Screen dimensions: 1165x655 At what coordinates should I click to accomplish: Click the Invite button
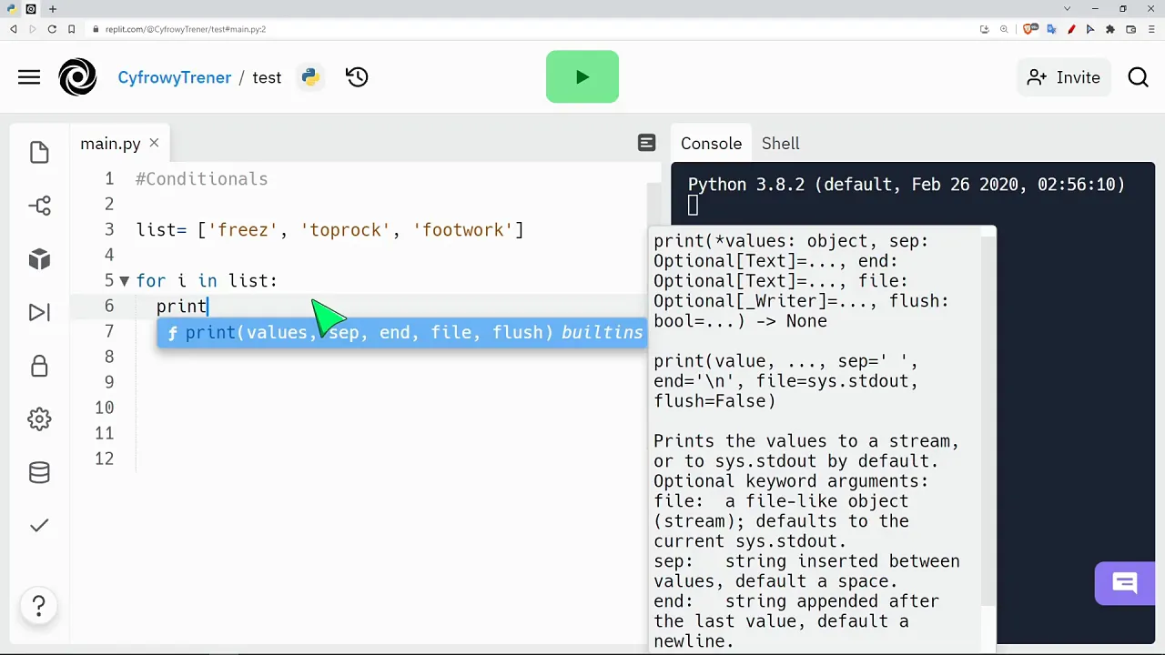(x=1064, y=77)
